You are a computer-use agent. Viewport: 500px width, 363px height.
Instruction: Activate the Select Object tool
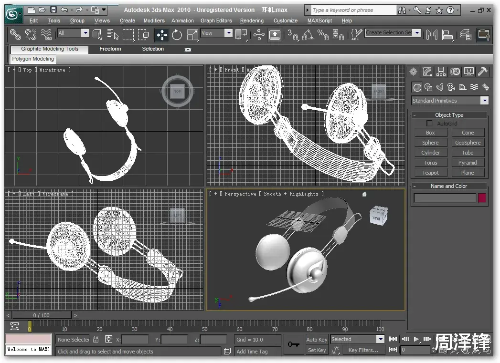tap(97, 34)
